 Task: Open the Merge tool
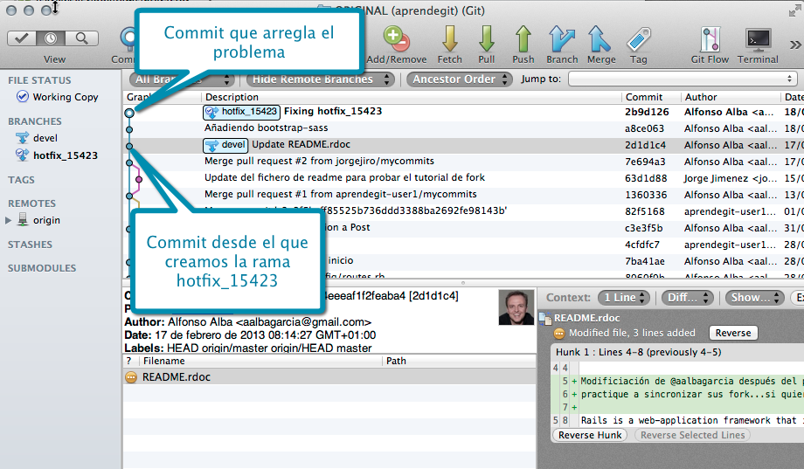pyautogui.click(x=601, y=41)
